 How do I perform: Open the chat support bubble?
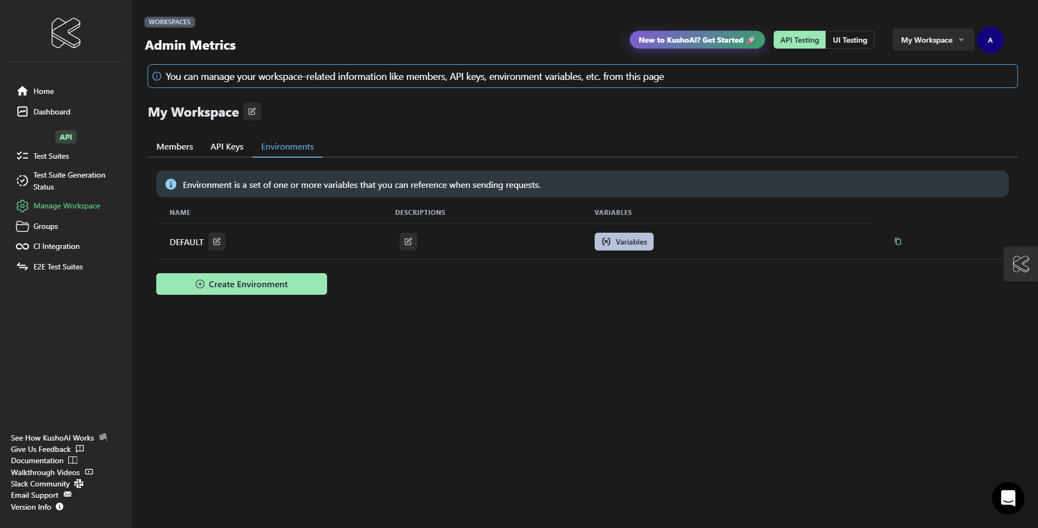(x=1008, y=498)
